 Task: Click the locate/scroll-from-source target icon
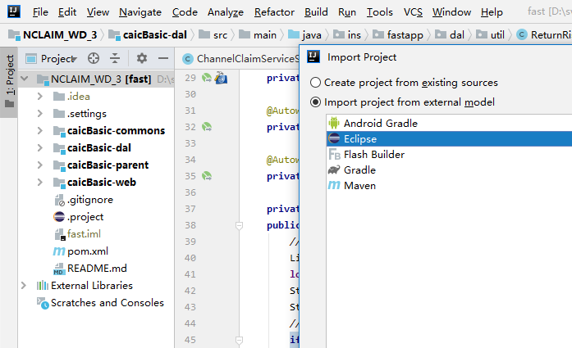pyautogui.click(x=94, y=58)
